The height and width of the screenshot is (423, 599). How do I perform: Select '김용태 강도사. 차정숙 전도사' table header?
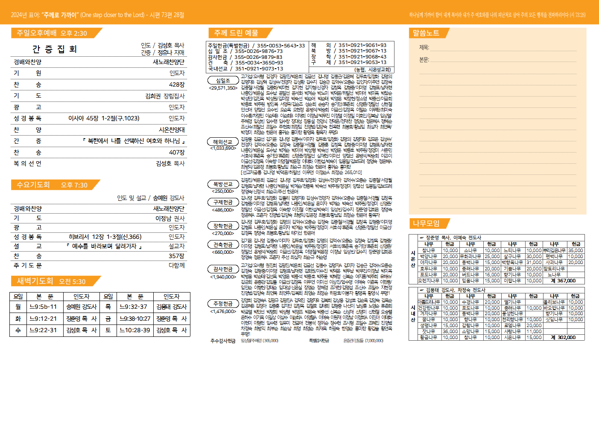tap(456, 290)
